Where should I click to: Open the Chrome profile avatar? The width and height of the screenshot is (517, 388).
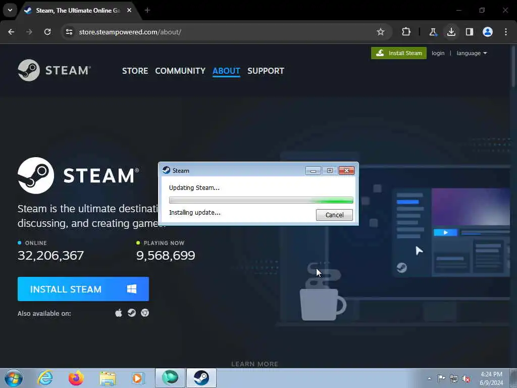tap(488, 32)
